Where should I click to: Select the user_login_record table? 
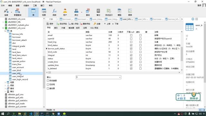pyautogui.click(x=20, y=80)
